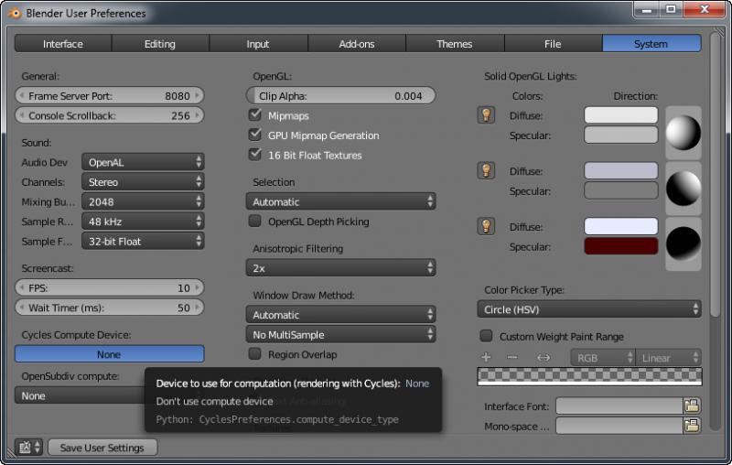Enable OpenGL Depth Picking
This screenshot has width=732, height=465.
point(255,221)
